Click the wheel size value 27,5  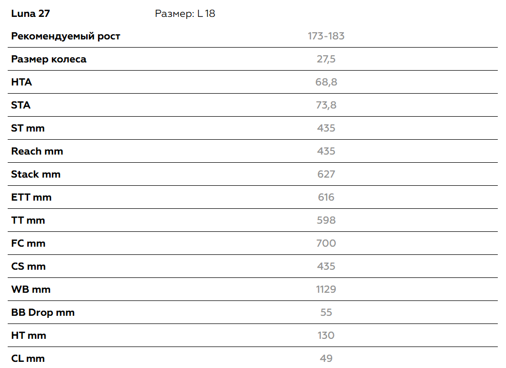(x=326, y=59)
